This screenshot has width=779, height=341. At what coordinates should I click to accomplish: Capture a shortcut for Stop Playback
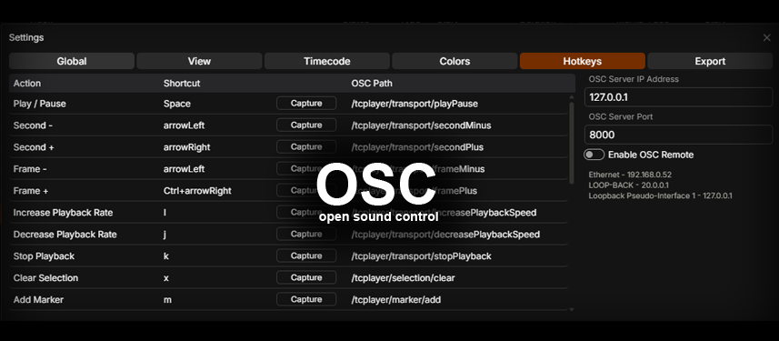coord(306,256)
